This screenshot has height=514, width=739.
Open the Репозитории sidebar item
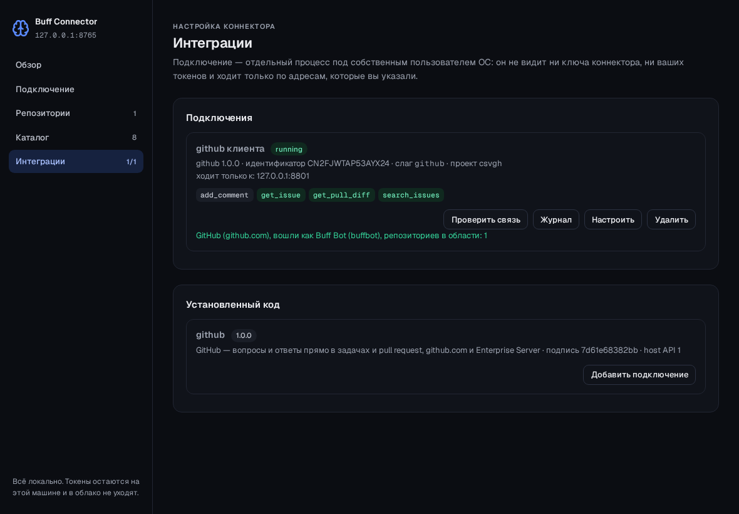tap(76, 113)
